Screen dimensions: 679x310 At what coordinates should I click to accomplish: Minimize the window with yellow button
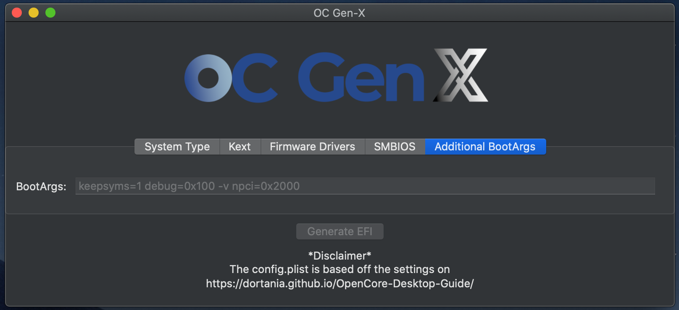click(34, 13)
